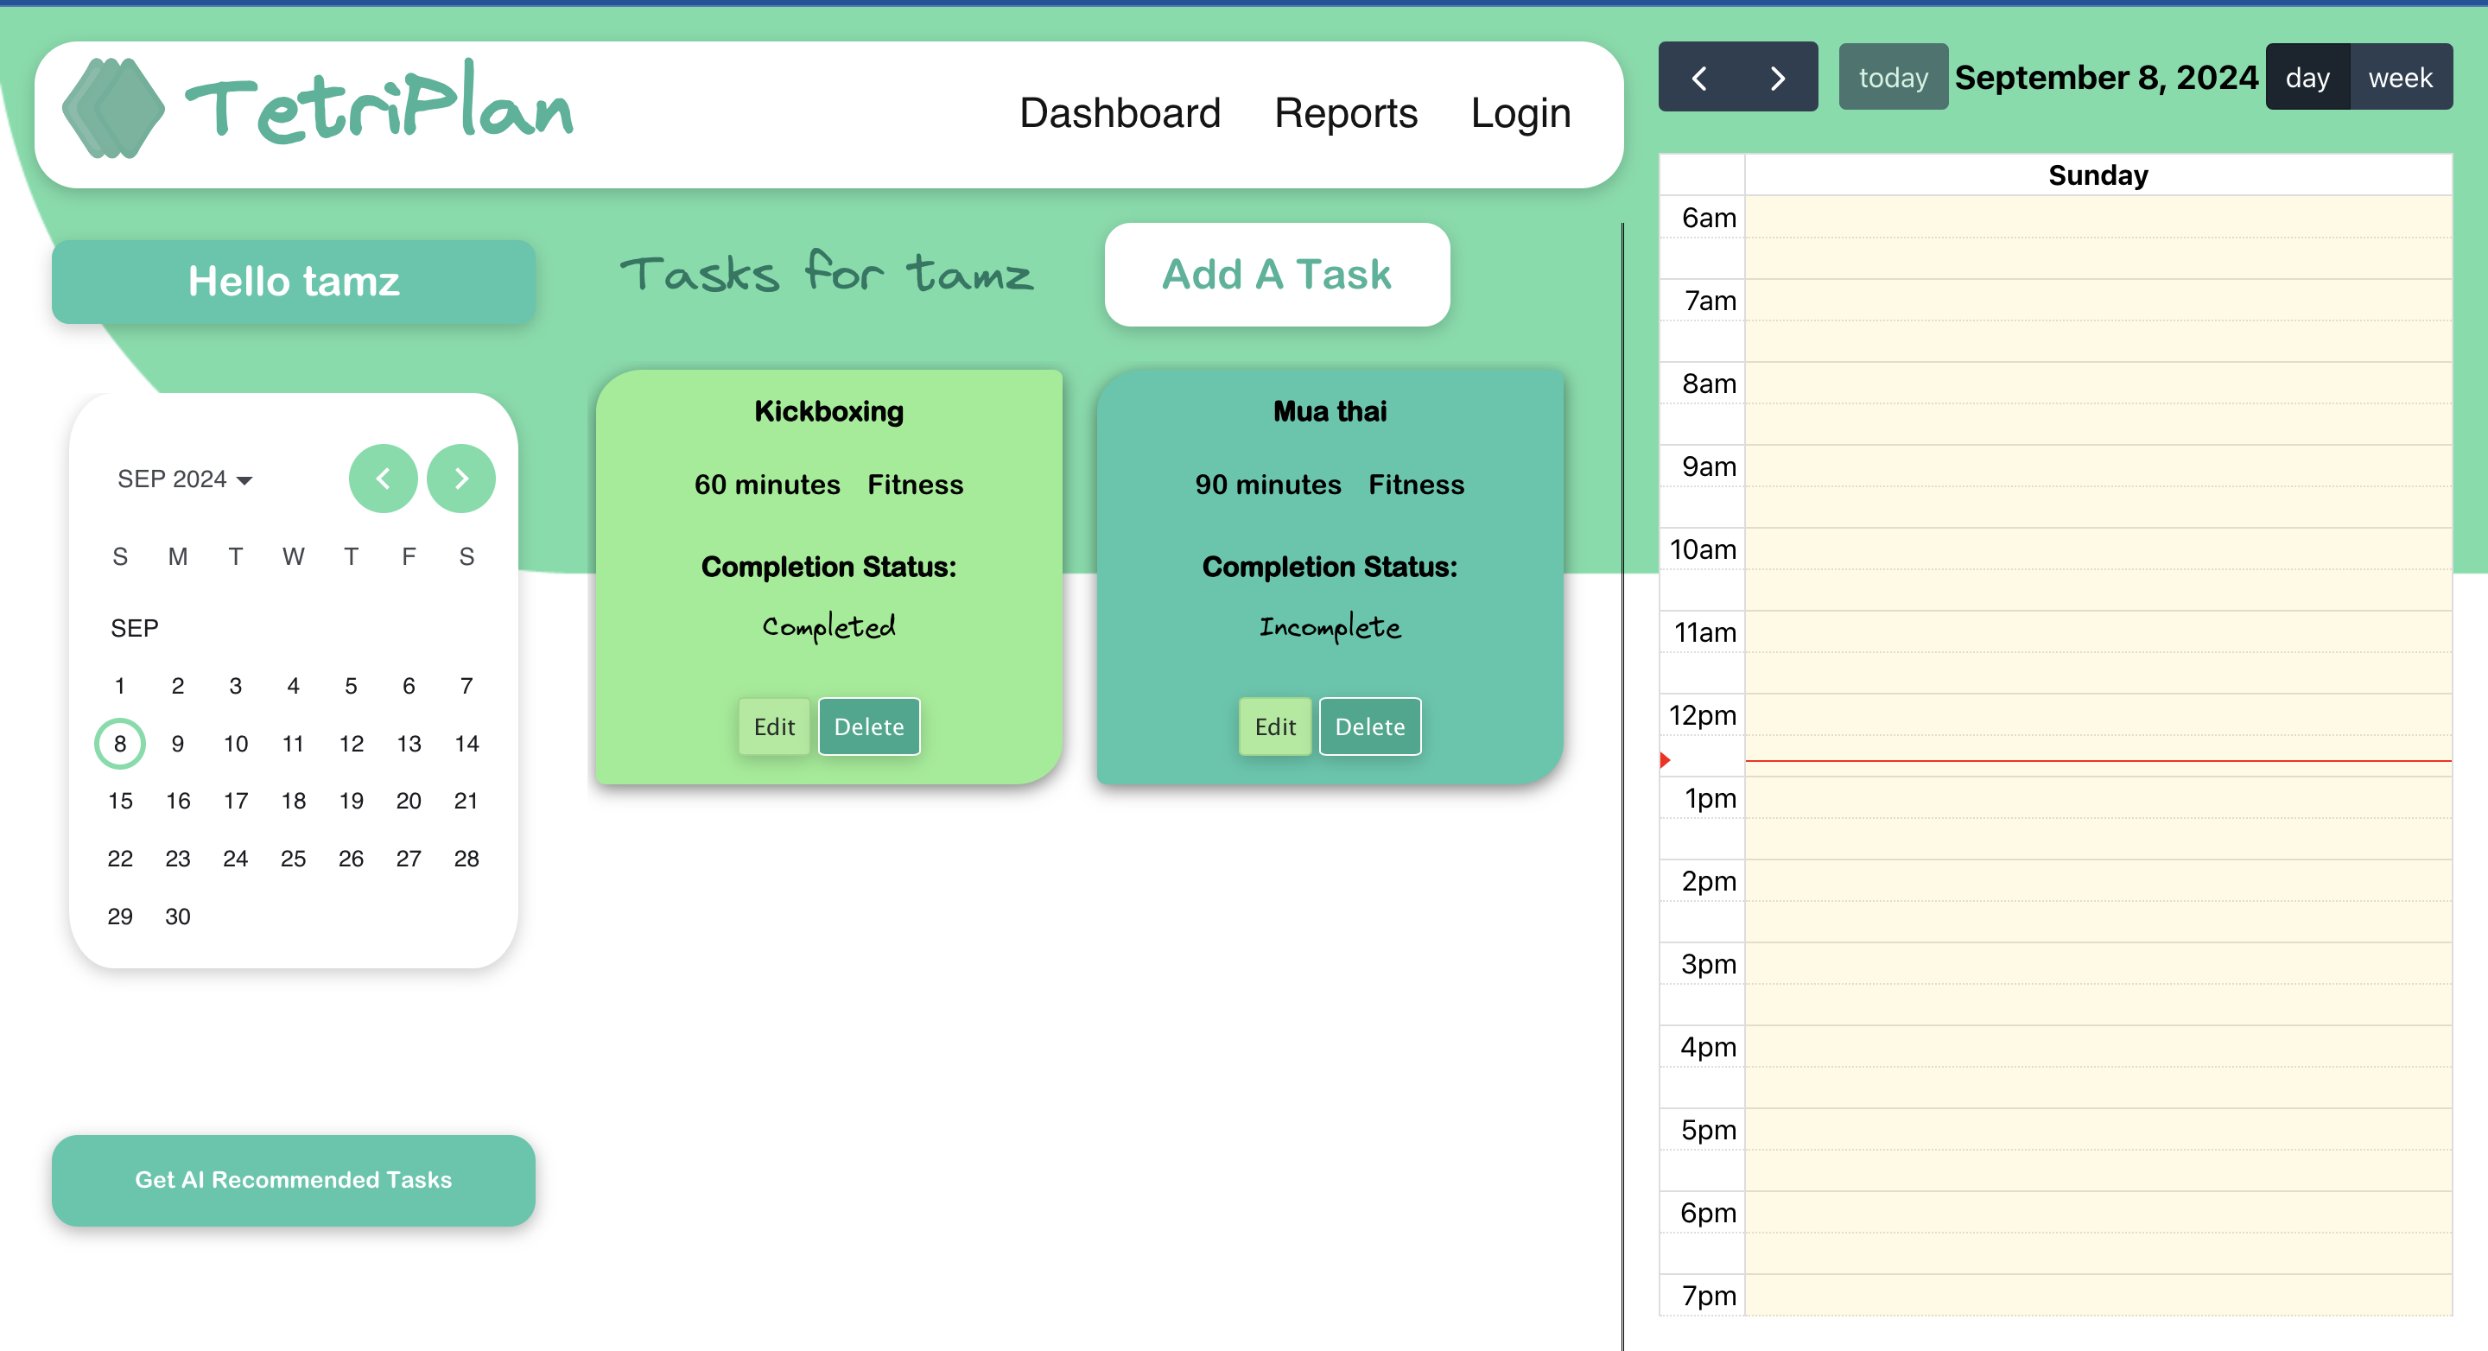This screenshot has width=2488, height=1351.
Task: Edit the Kickboxing task
Action: 774,726
